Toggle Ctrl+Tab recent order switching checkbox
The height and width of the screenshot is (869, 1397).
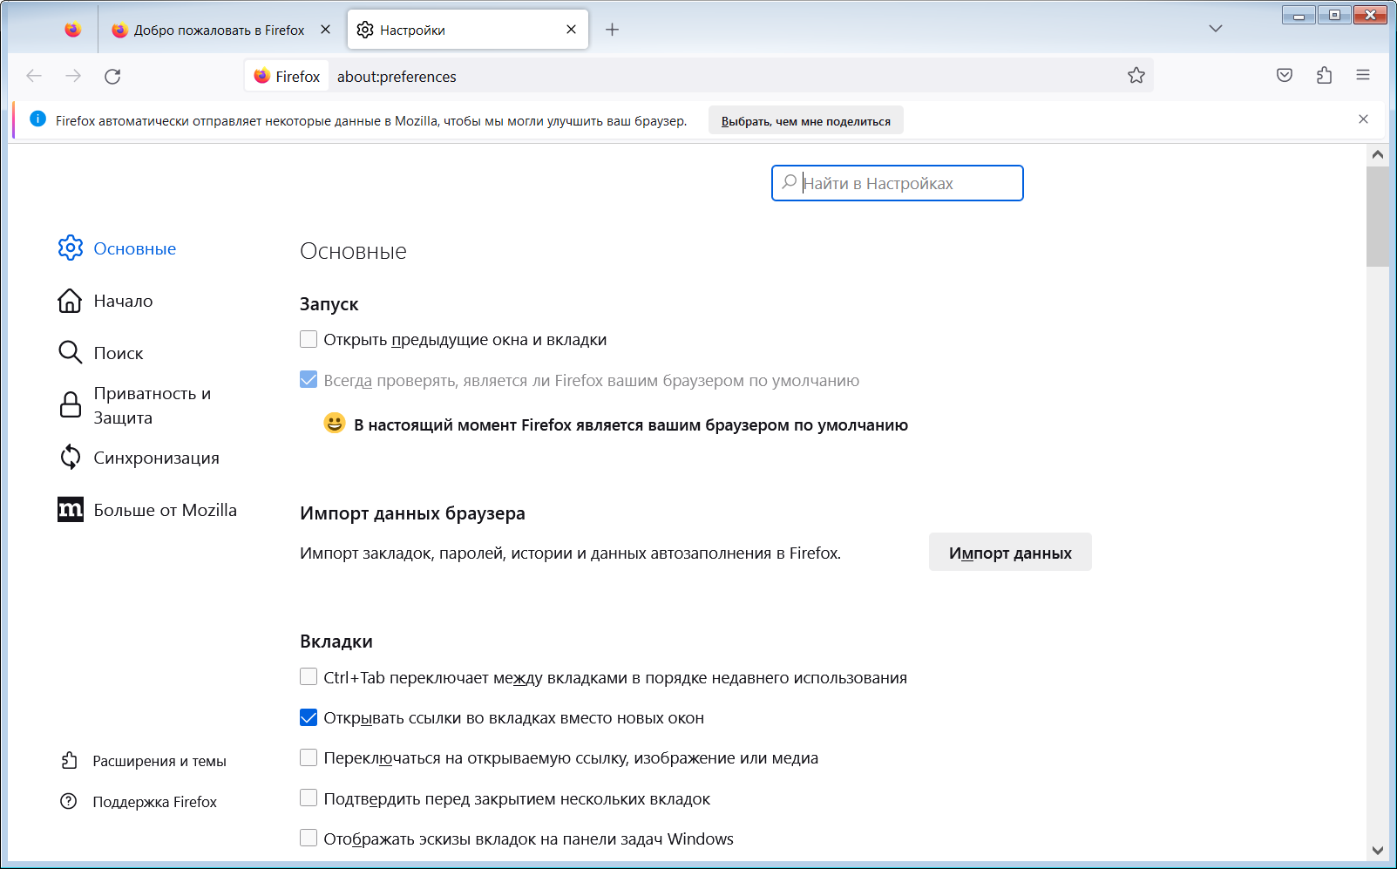[309, 677]
